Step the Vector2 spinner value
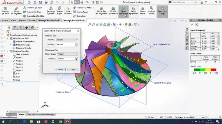 pyautogui.click(x=77, y=59)
